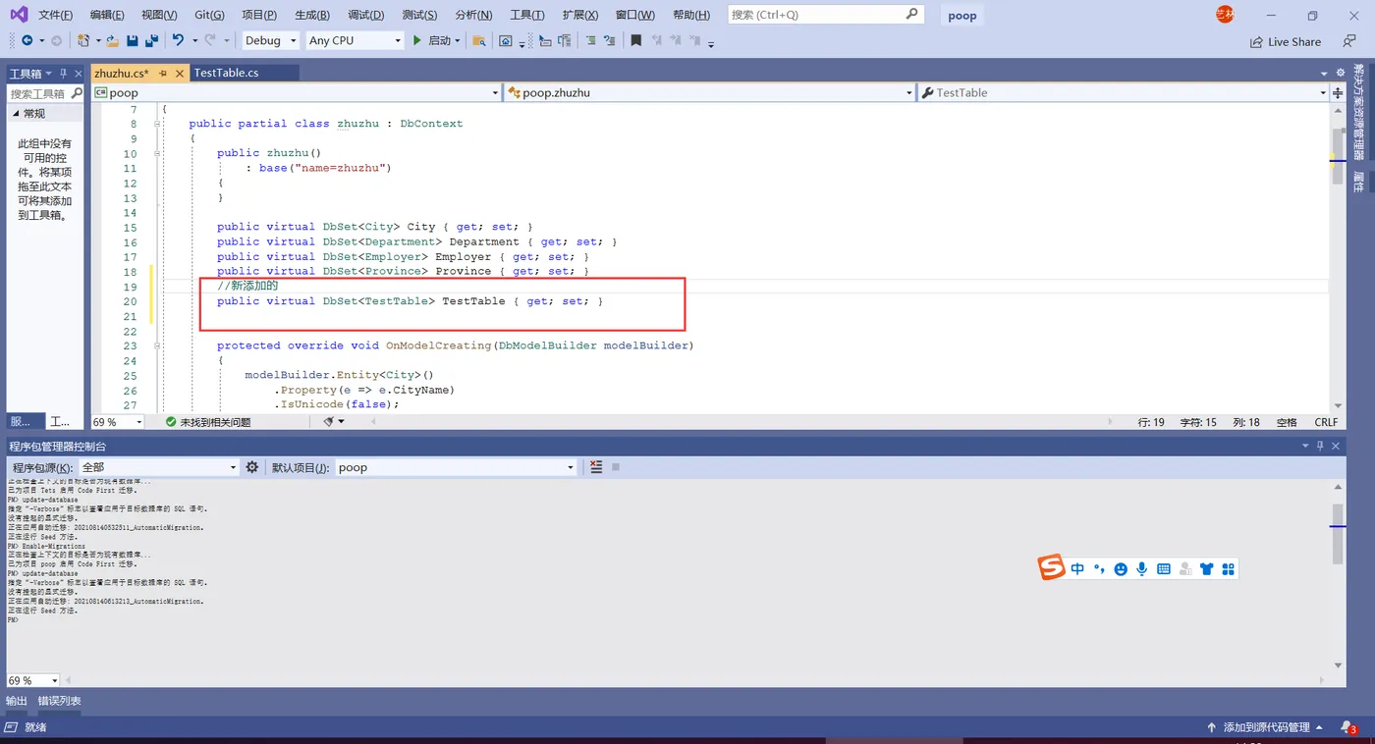Click the code cleanup broom icon
The image size is (1375, 744).
330,421
